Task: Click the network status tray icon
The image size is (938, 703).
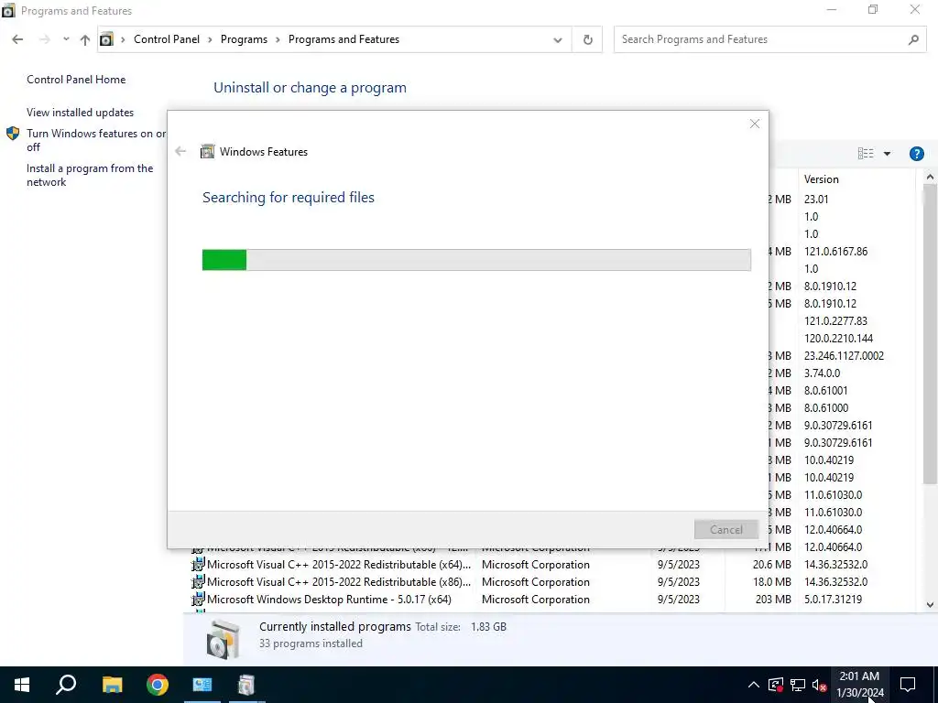Action: coord(798,685)
